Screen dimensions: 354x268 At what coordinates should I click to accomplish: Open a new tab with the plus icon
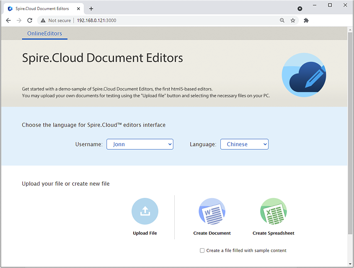point(91,8)
